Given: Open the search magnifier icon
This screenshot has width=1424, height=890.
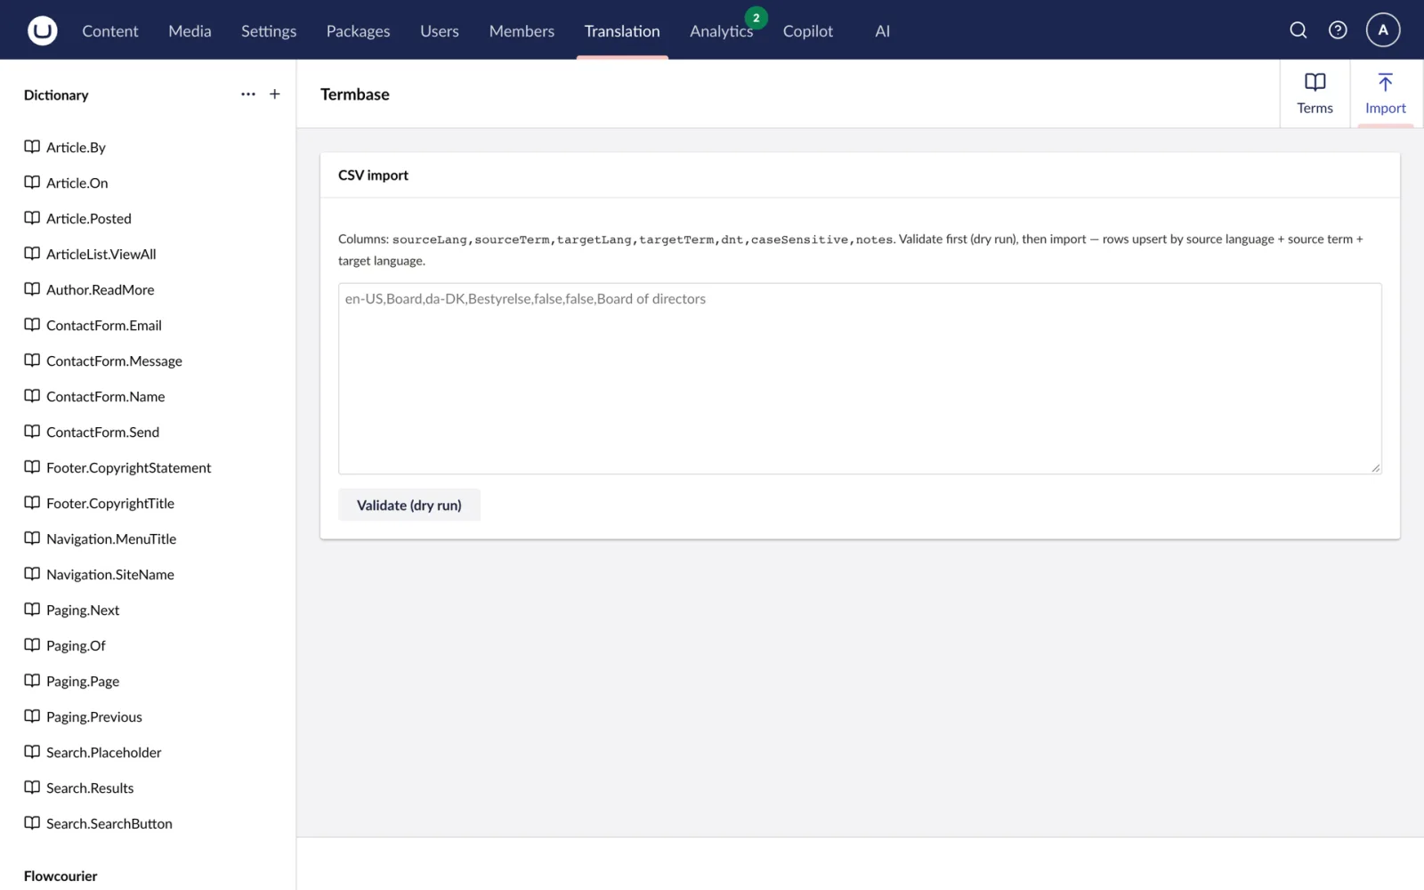Looking at the screenshot, I should 1299,30.
